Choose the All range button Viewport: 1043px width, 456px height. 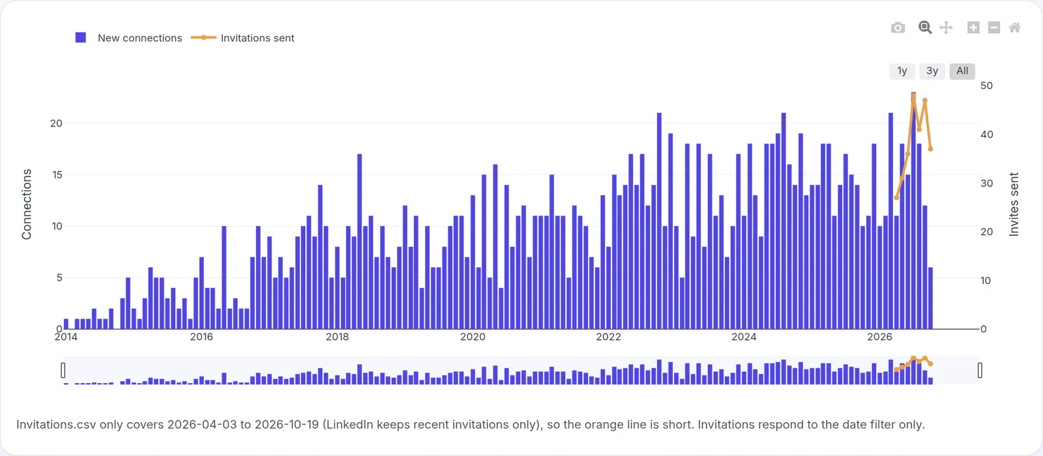pyautogui.click(x=962, y=71)
